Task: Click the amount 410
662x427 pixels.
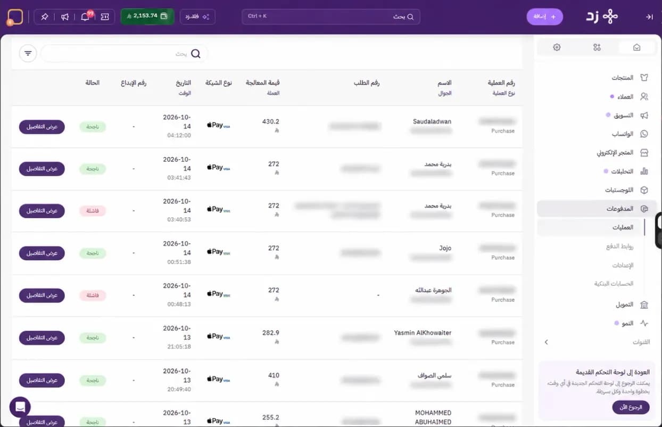Action: [x=274, y=375]
